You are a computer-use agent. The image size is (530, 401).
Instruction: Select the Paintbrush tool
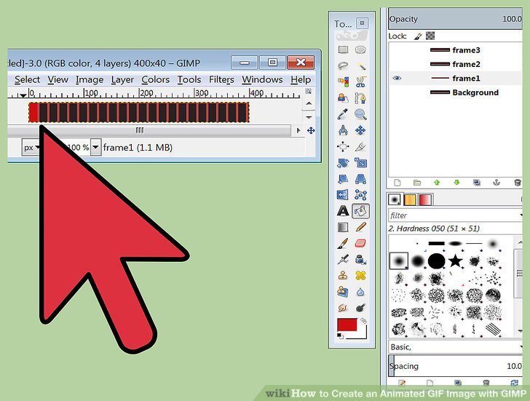(343, 244)
